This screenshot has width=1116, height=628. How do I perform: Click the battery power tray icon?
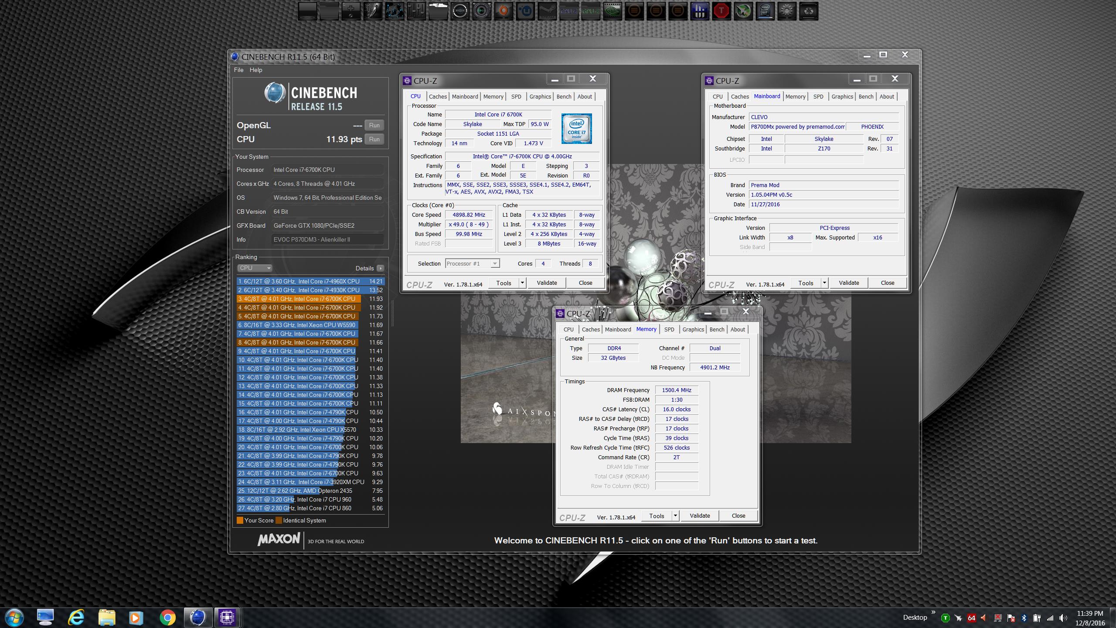click(1037, 618)
